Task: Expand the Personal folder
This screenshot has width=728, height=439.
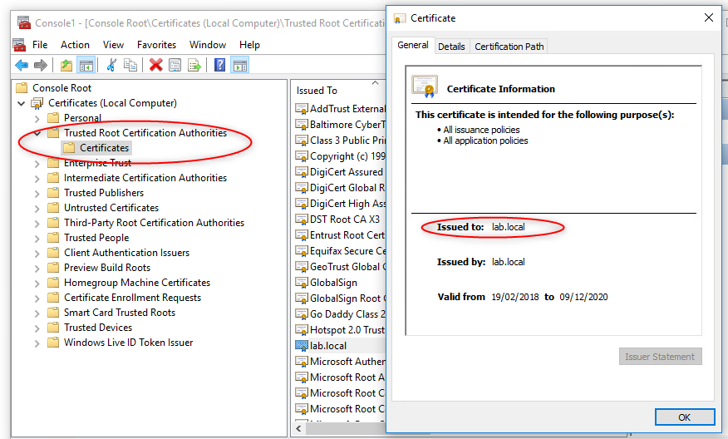Action: click(37, 118)
